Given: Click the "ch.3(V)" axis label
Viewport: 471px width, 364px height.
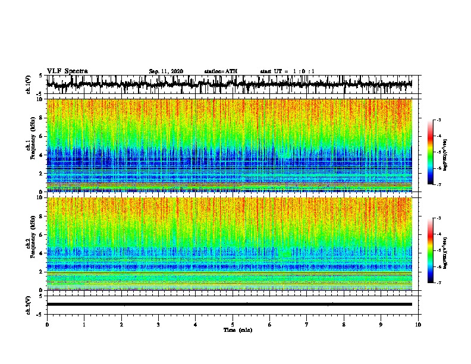Looking at the screenshot, I should pos(29,305).
